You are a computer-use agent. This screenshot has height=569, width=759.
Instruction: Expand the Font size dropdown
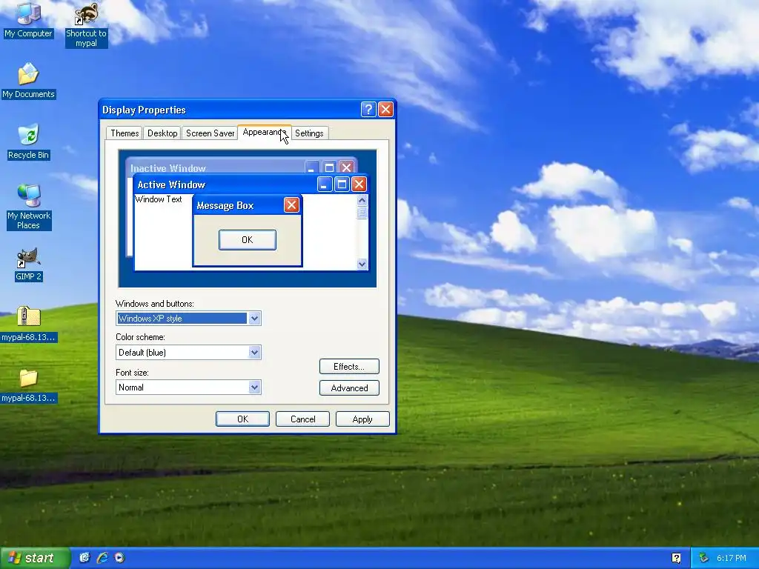[x=255, y=387]
